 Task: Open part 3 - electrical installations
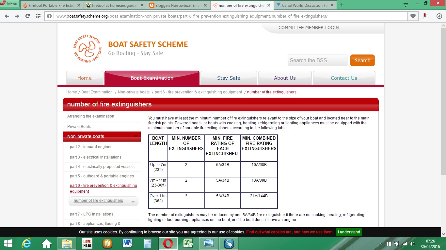pyautogui.click(x=96, y=157)
